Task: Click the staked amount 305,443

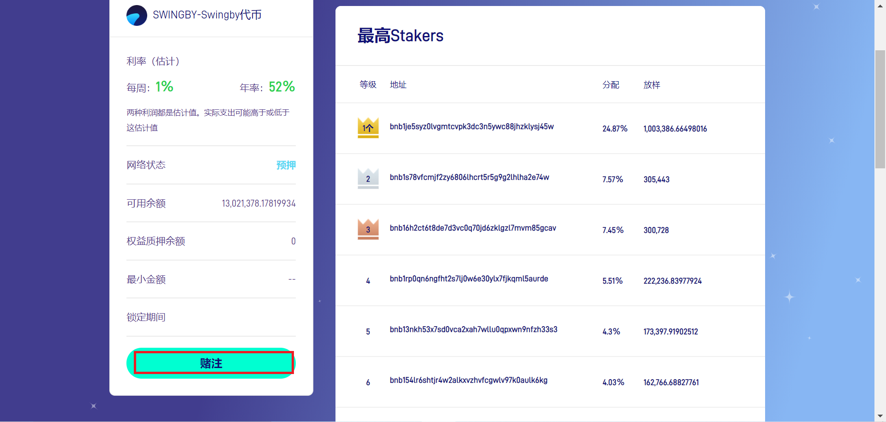Action: tap(656, 179)
